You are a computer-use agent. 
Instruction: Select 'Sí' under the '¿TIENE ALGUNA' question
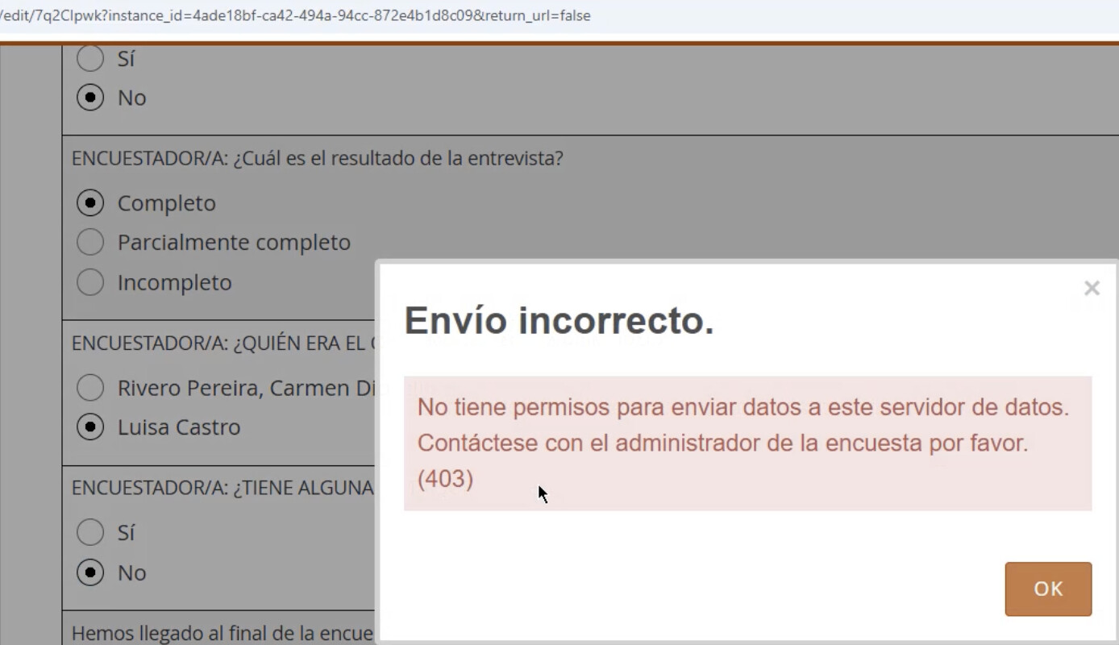tap(90, 533)
